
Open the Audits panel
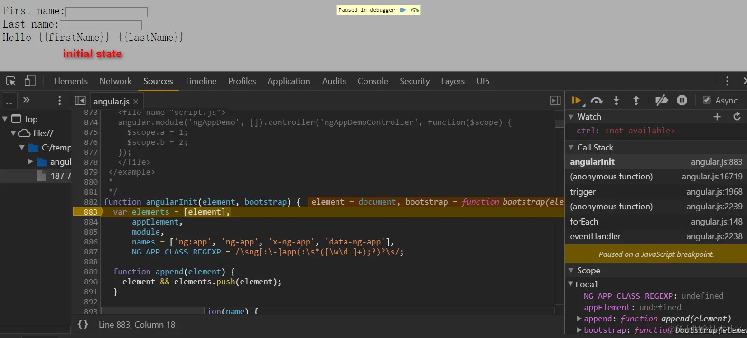pyautogui.click(x=334, y=81)
